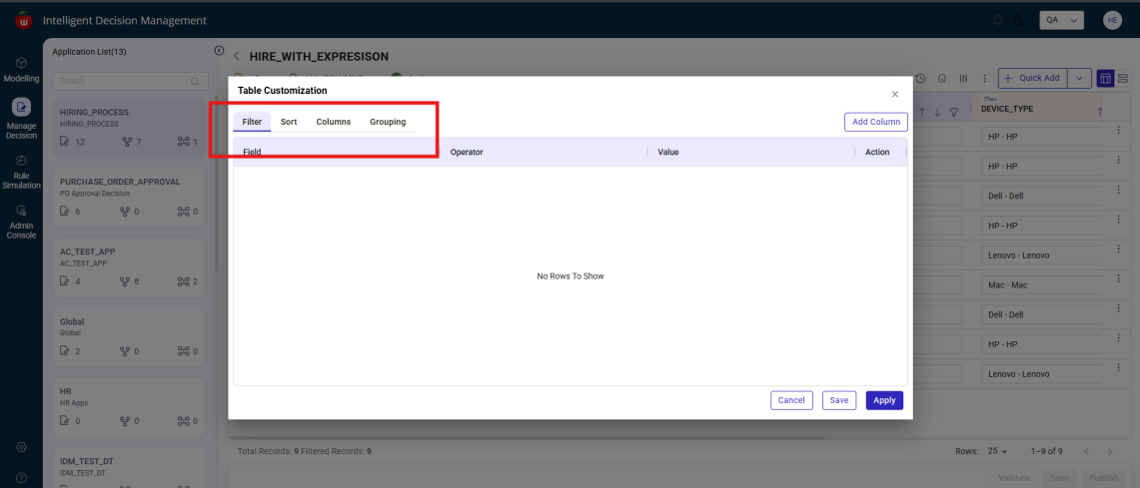Open the version history clock icon
The width and height of the screenshot is (1140, 488).
click(920, 79)
